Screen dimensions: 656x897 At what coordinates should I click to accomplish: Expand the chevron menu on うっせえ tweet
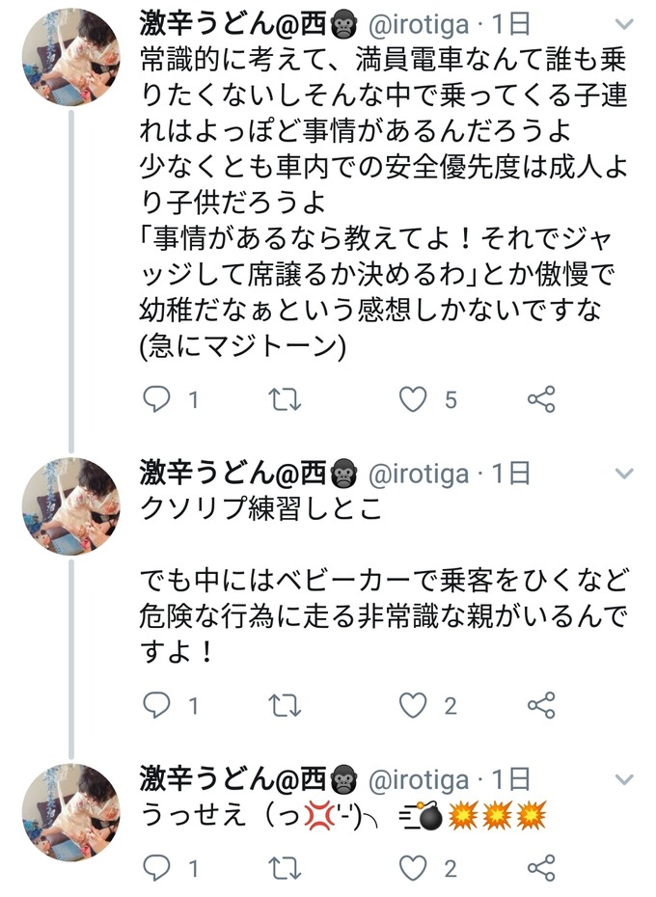[624, 778]
